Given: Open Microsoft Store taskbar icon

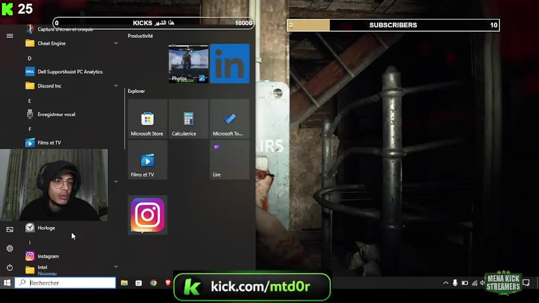Looking at the screenshot, I should click(x=139, y=283).
